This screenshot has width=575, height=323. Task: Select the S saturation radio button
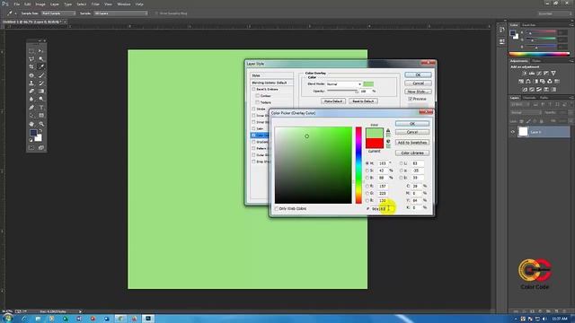click(367, 170)
